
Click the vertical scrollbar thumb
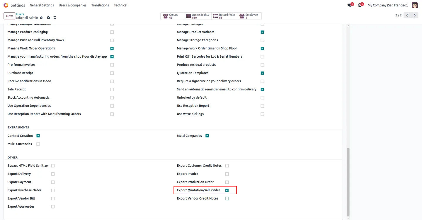click(x=348, y=182)
